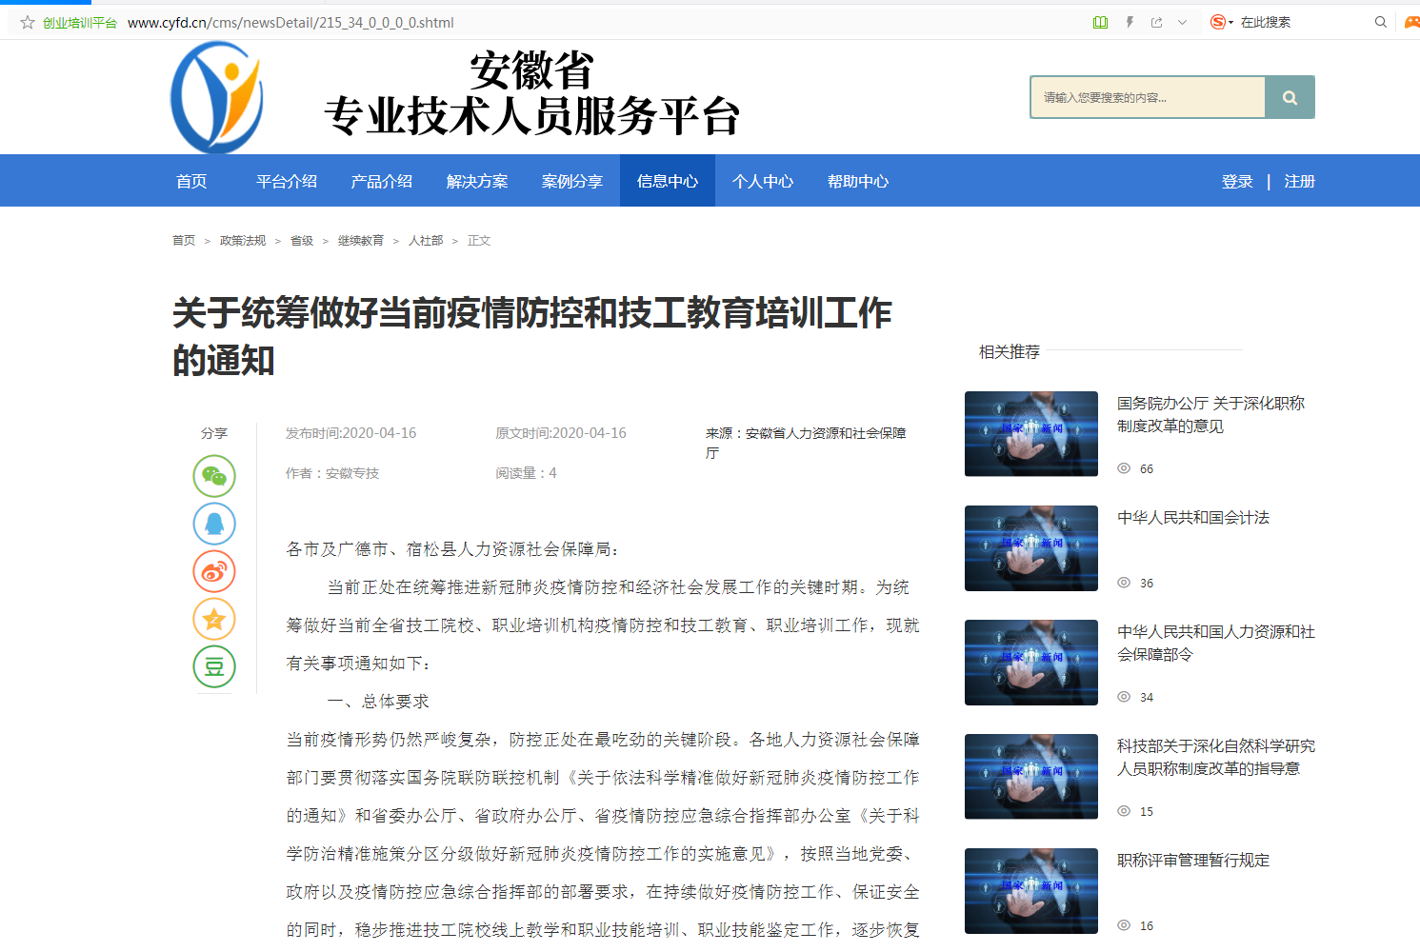The height and width of the screenshot is (952, 1420).
Task: Click thumbnail beside 国务院办公厅 article
Action: [1031, 434]
